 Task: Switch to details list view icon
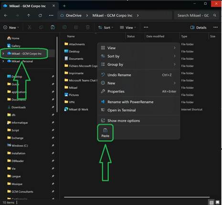coord(211,202)
